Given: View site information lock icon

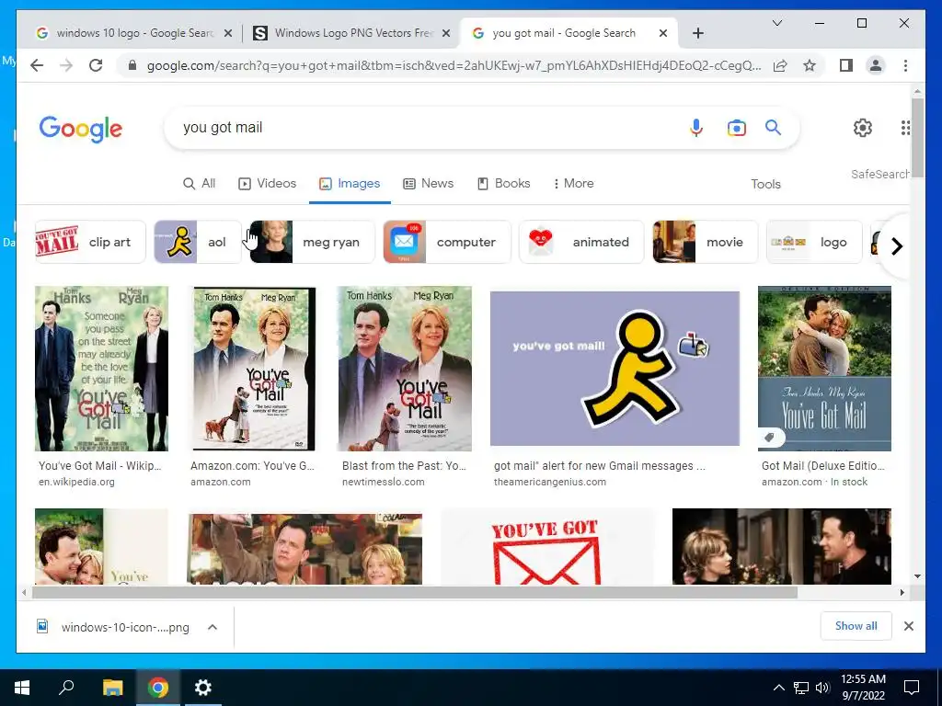Looking at the screenshot, I should pyautogui.click(x=132, y=65).
